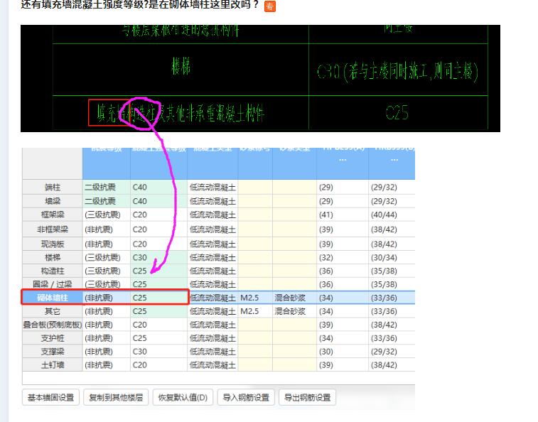Screen dimensions: 538x422
Task: Click the C20 grade cell for 框架梁
Action: point(159,215)
